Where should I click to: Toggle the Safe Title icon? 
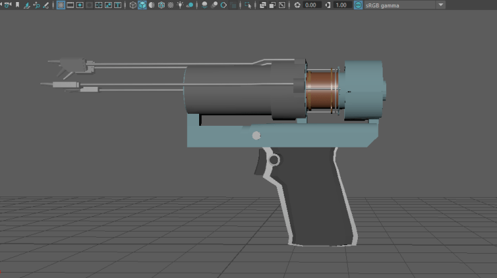(118, 5)
